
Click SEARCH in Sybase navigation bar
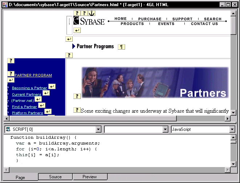click(x=213, y=19)
